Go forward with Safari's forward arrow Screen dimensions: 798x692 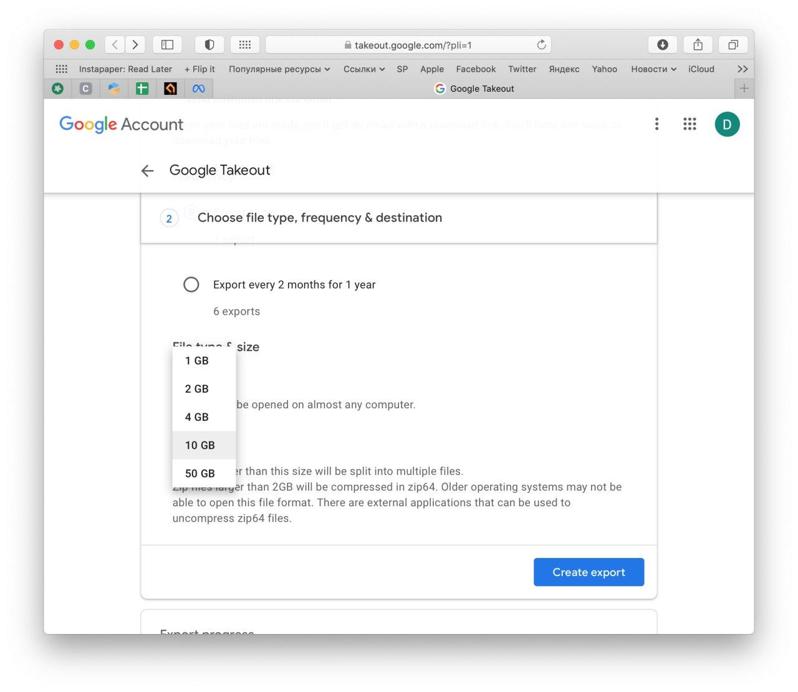tap(135, 44)
